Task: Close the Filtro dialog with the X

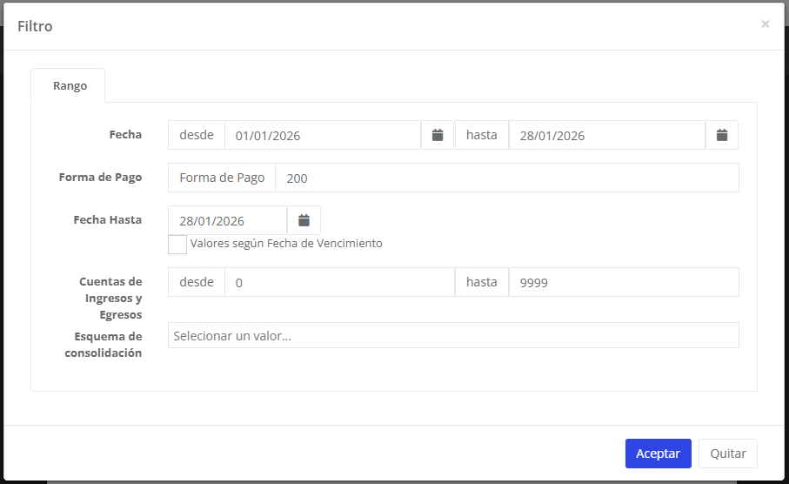Action: click(x=765, y=24)
